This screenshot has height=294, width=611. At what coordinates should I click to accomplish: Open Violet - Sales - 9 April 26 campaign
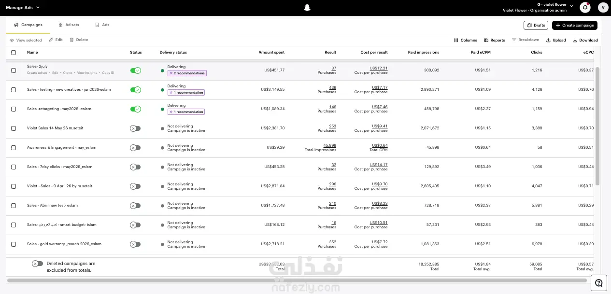point(59,186)
